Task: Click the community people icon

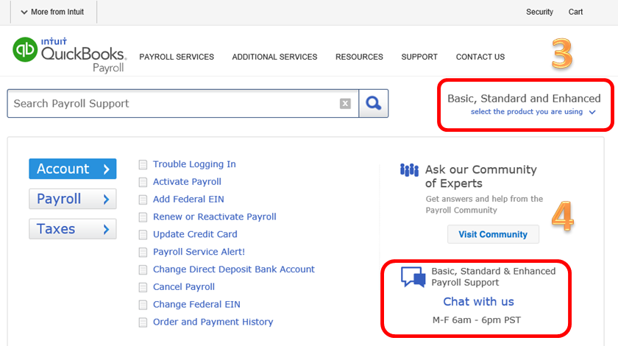Action: (x=409, y=170)
